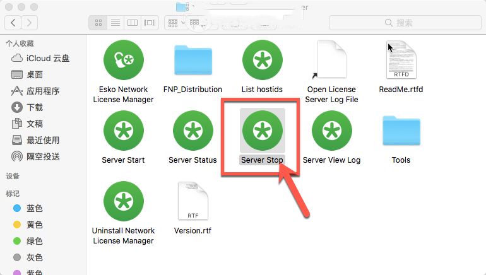This screenshot has width=486, height=275.
Task: Open 应用程序 in the sidebar
Action: pos(35,91)
